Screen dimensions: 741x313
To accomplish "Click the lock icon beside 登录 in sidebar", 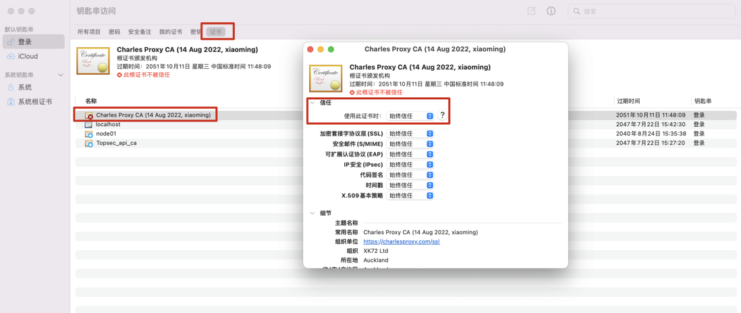I will pyautogui.click(x=11, y=42).
